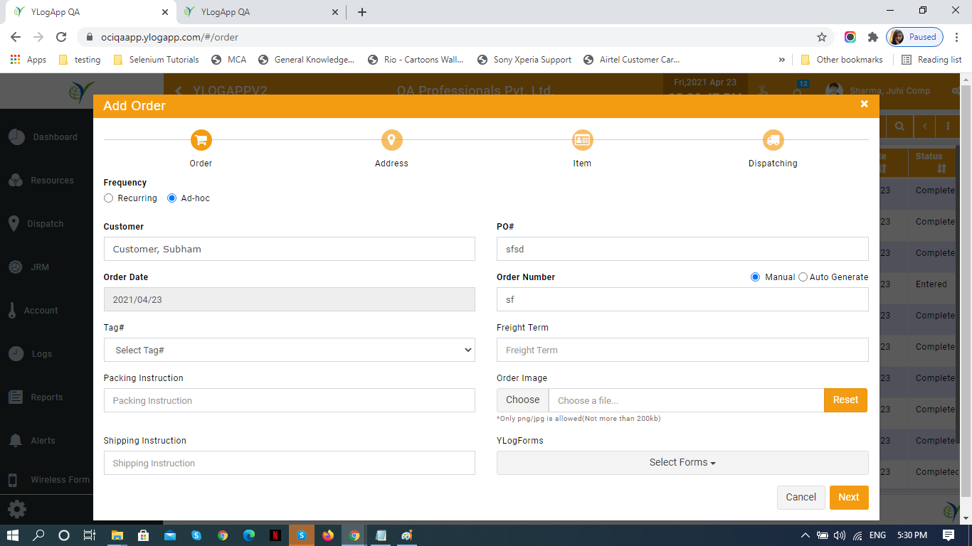
Task: Open the Selenium Tutorials bookmark
Action: click(x=157, y=60)
